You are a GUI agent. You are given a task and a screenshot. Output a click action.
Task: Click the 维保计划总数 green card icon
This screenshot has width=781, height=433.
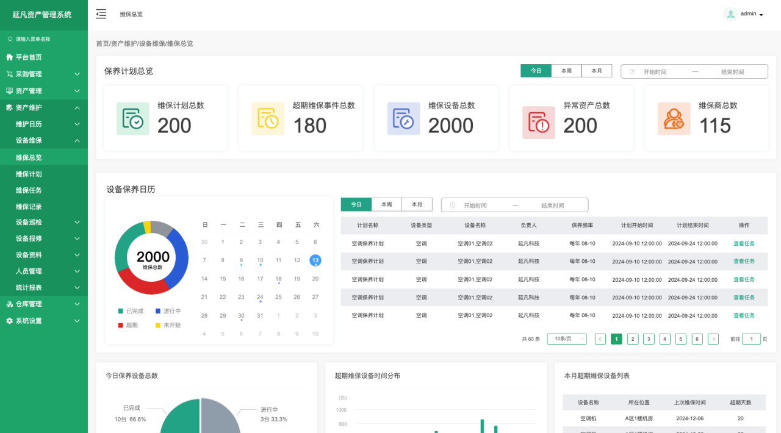132,118
